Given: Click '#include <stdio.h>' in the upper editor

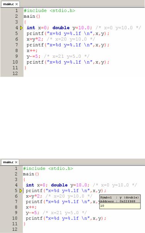Looking at the screenshot, I should click(50, 10).
